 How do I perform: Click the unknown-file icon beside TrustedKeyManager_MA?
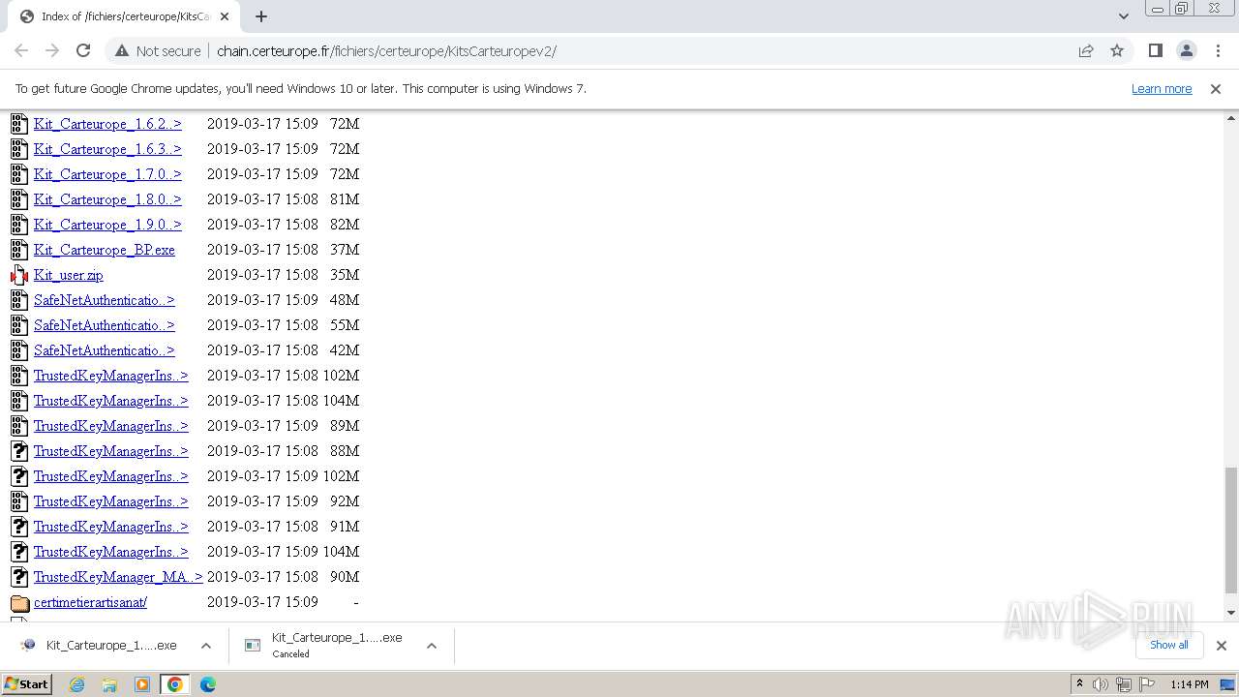coord(19,577)
